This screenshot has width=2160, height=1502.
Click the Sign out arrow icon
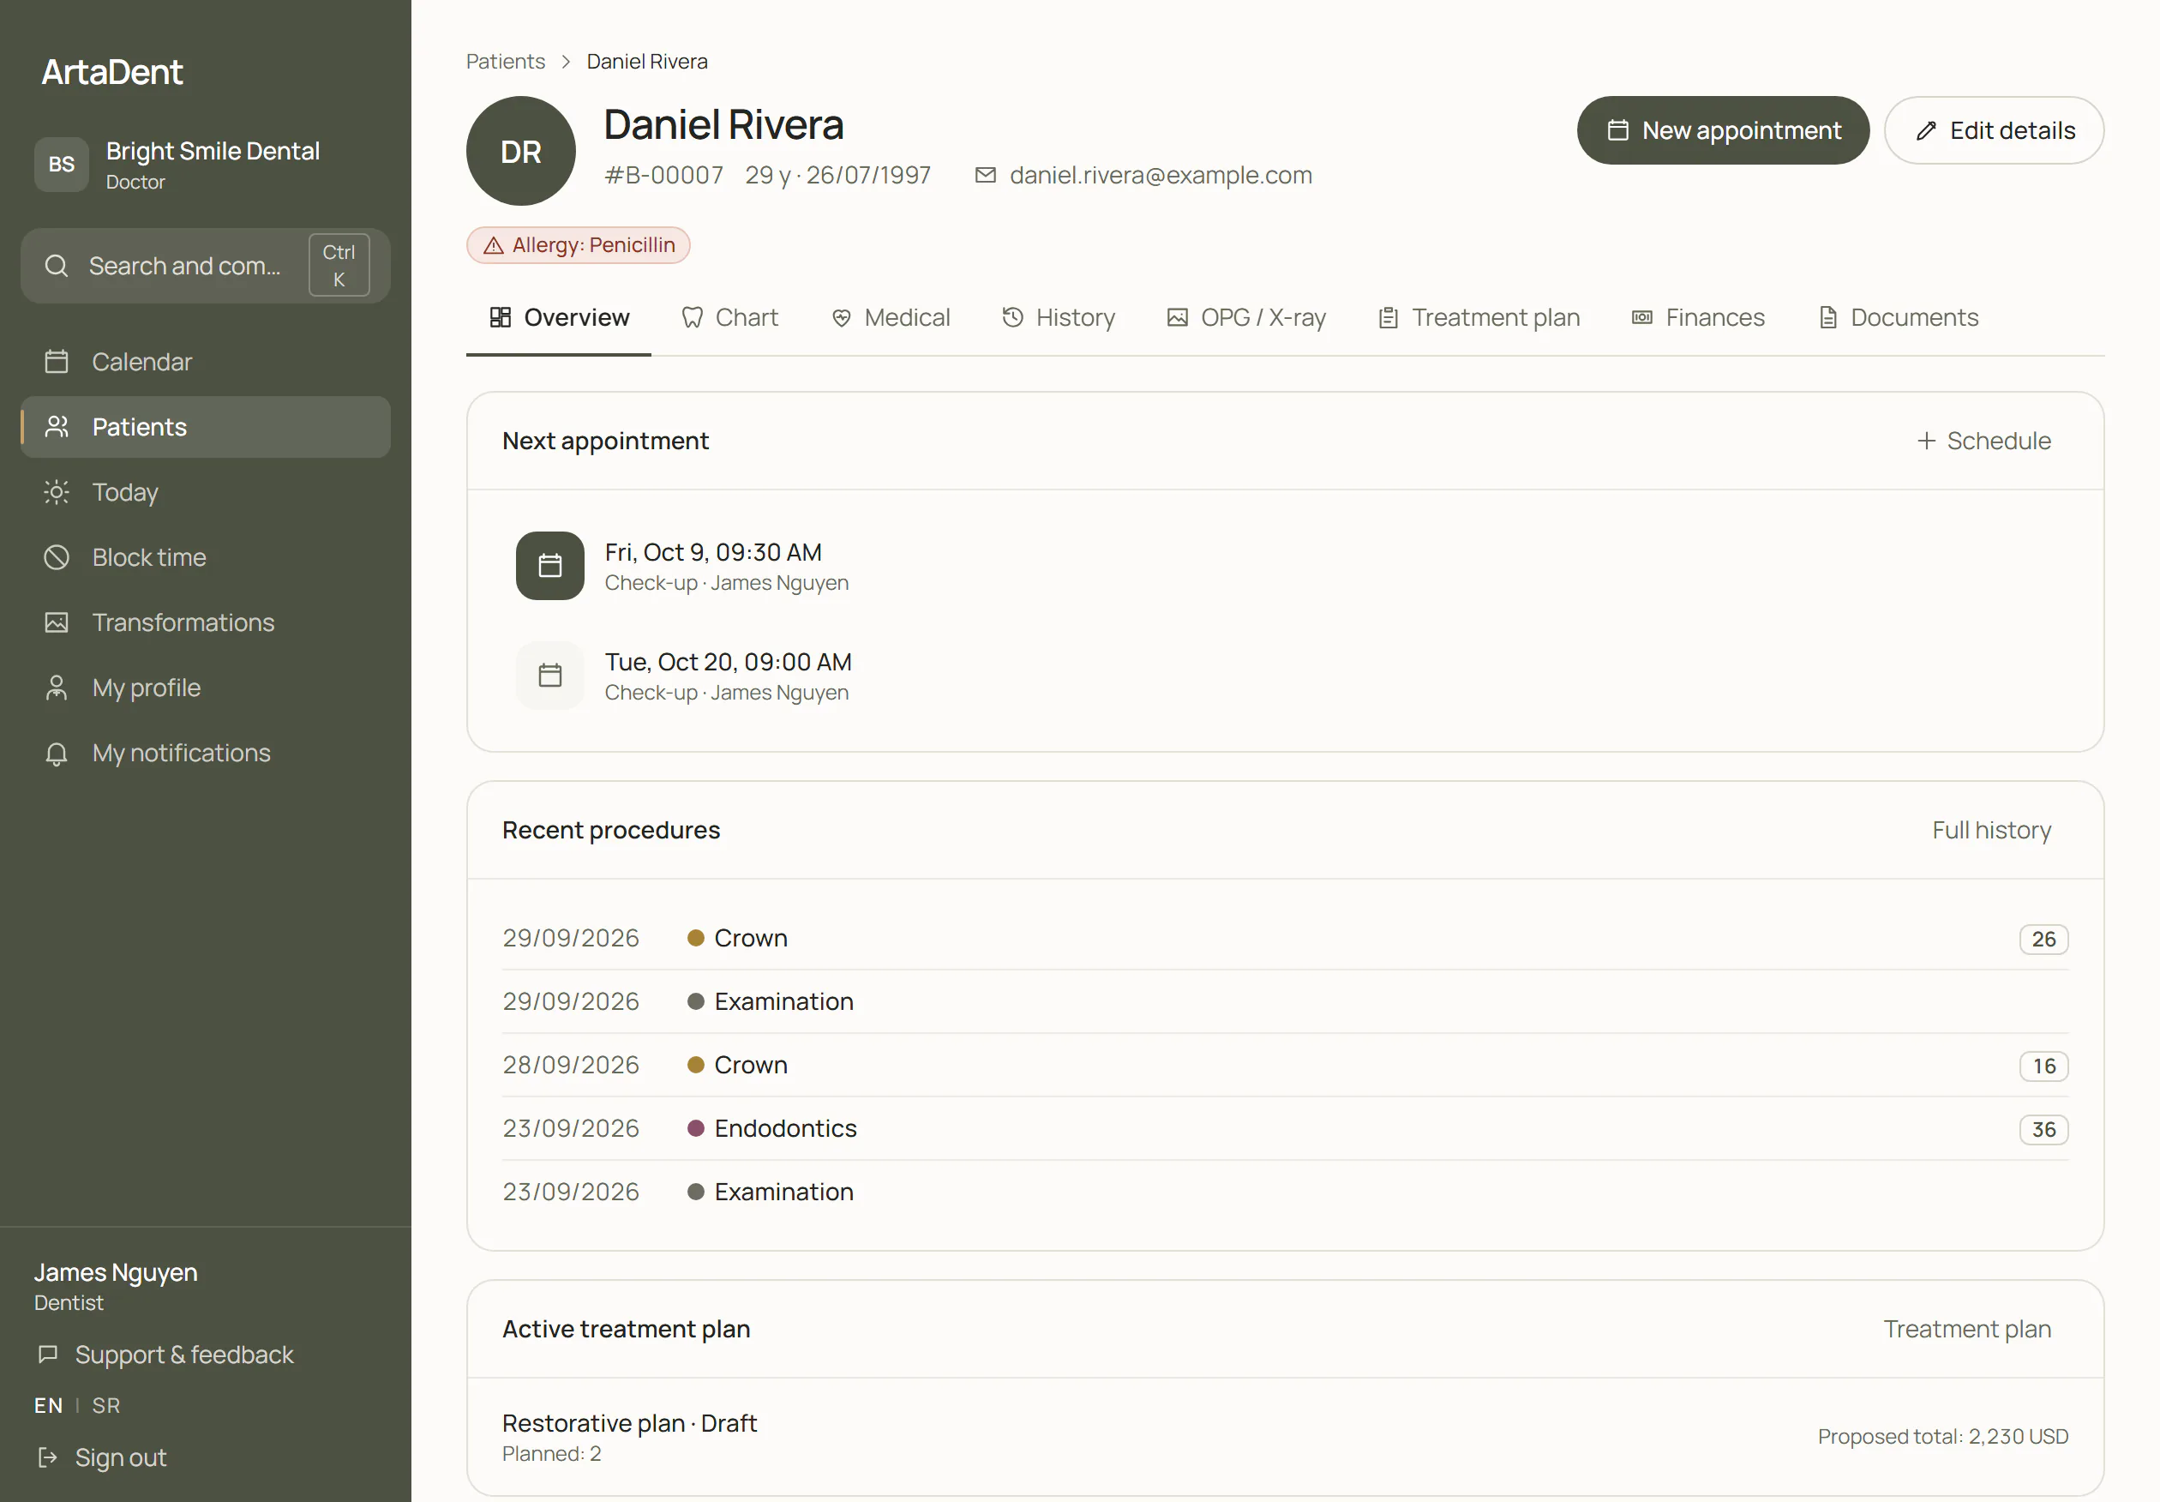click(48, 1457)
